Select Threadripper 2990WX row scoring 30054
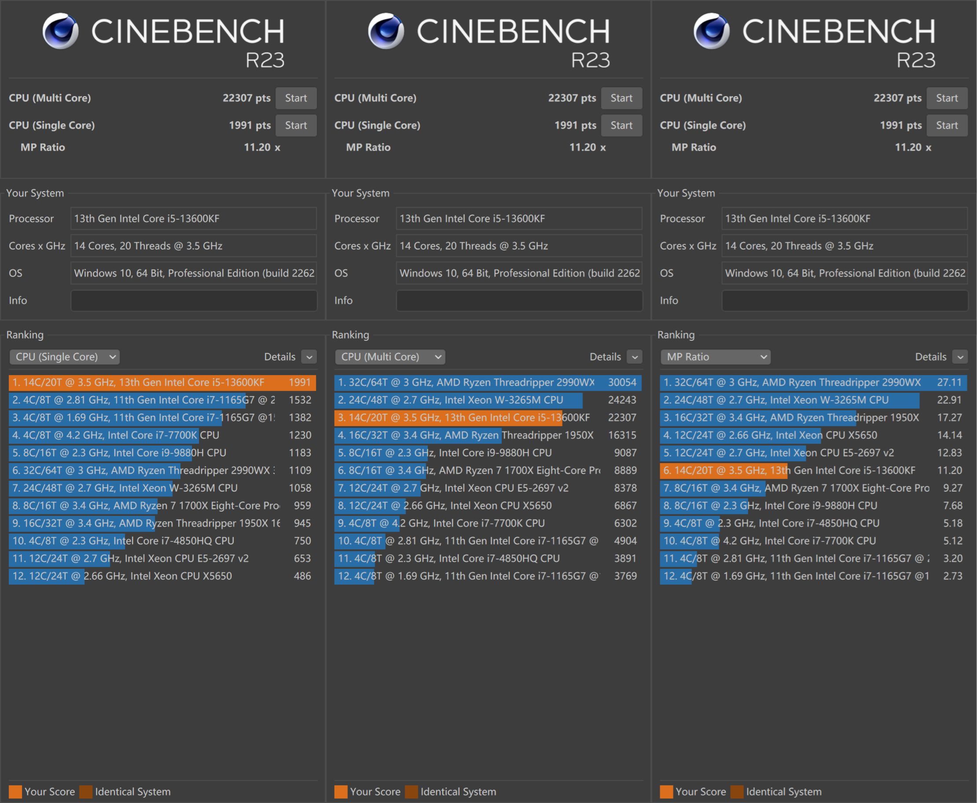Image resolution: width=977 pixels, height=803 pixels. click(488, 383)
